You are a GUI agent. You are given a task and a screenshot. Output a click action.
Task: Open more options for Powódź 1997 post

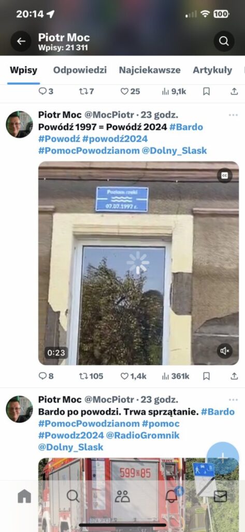(233, 115)
